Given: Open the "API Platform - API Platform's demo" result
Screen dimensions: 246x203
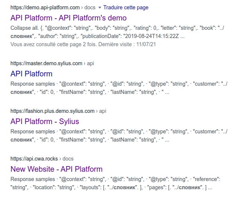Looking at the screenshot, I should (68, 18).
